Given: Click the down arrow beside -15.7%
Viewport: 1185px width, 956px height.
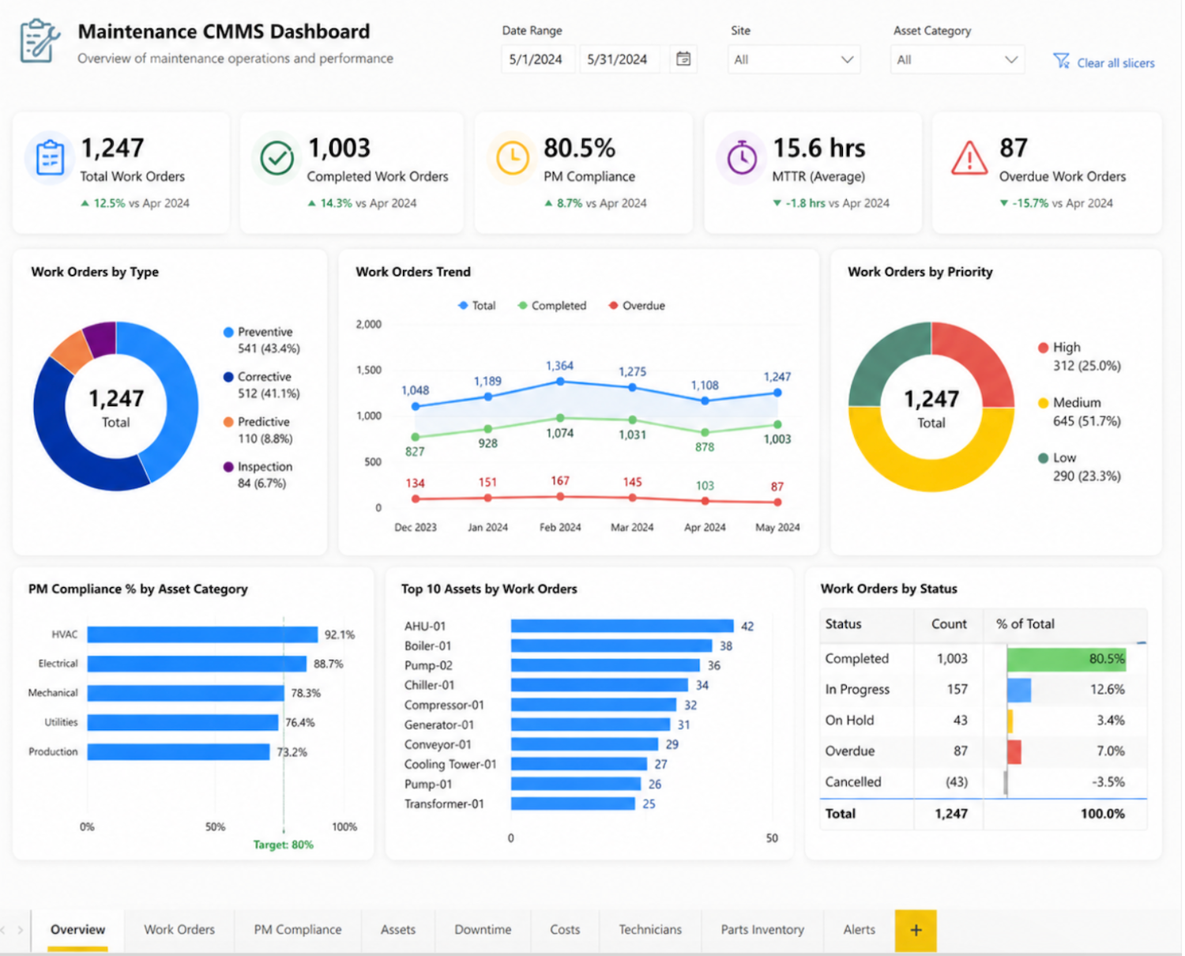Looking at the screenshot, I should point(1004,203).
